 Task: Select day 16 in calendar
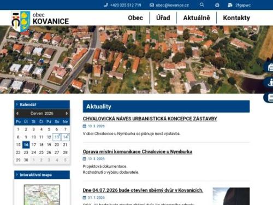(x=26, y=145)
